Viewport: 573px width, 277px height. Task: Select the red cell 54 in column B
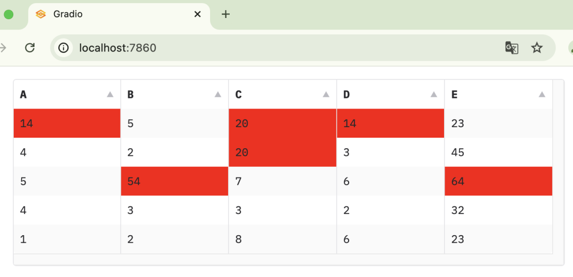[175, 181]
